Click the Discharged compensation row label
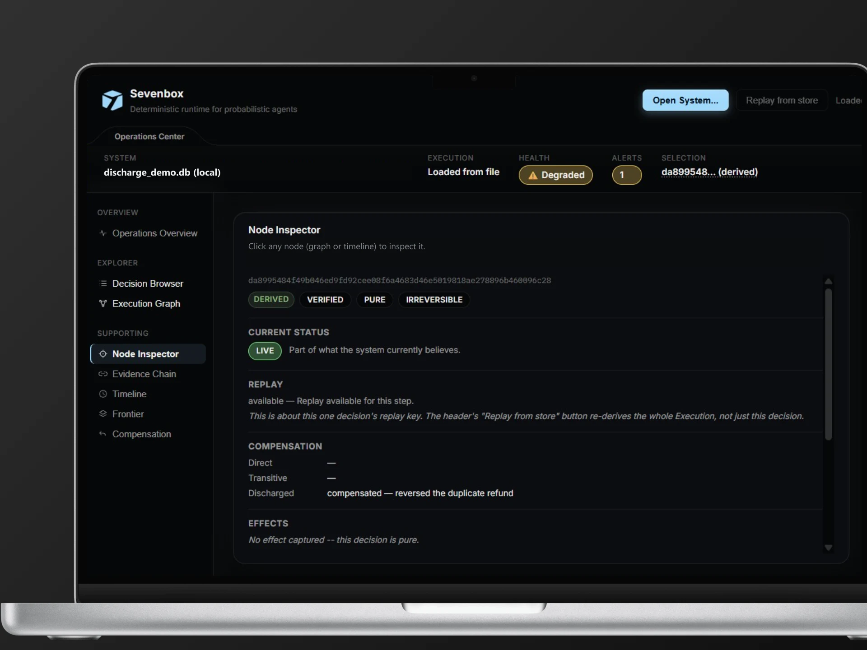The width and height of the screenshot is (867, 650). 271,493
